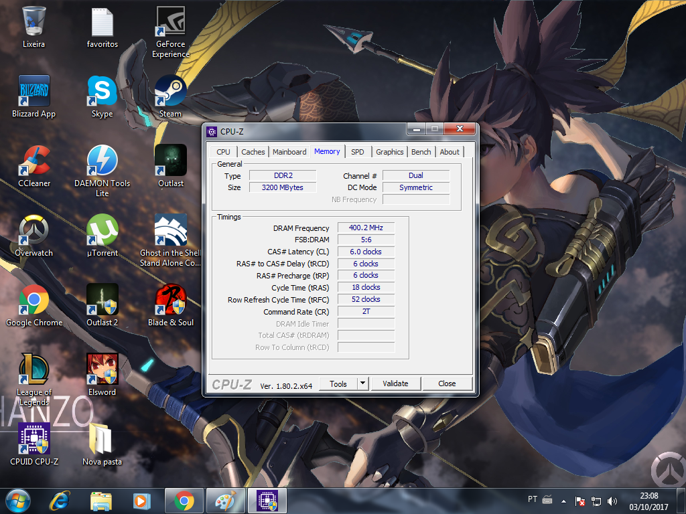Open Windows Explorer from the taskbar
The image size is (686, 514).
(101, 501)
